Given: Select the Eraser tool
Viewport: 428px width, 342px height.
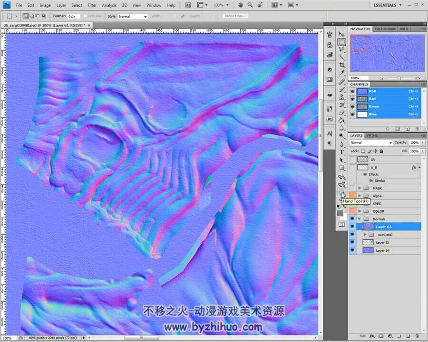Looking at the screenshot, I should point(341,113).
